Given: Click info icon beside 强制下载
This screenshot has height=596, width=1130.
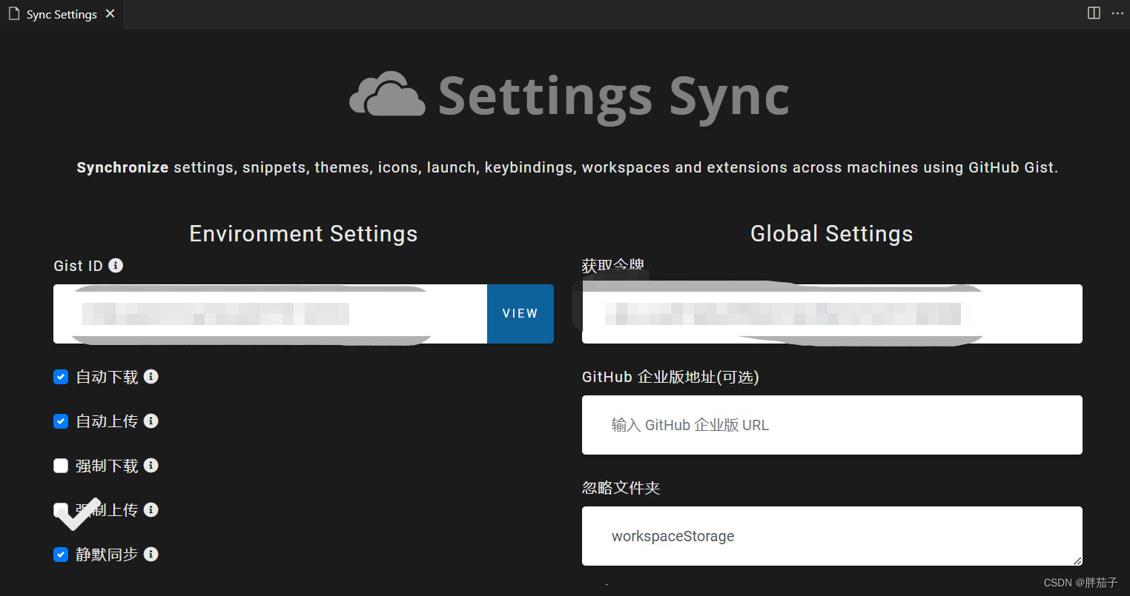Looking at the screenshot, I should (x=151, y=465).
